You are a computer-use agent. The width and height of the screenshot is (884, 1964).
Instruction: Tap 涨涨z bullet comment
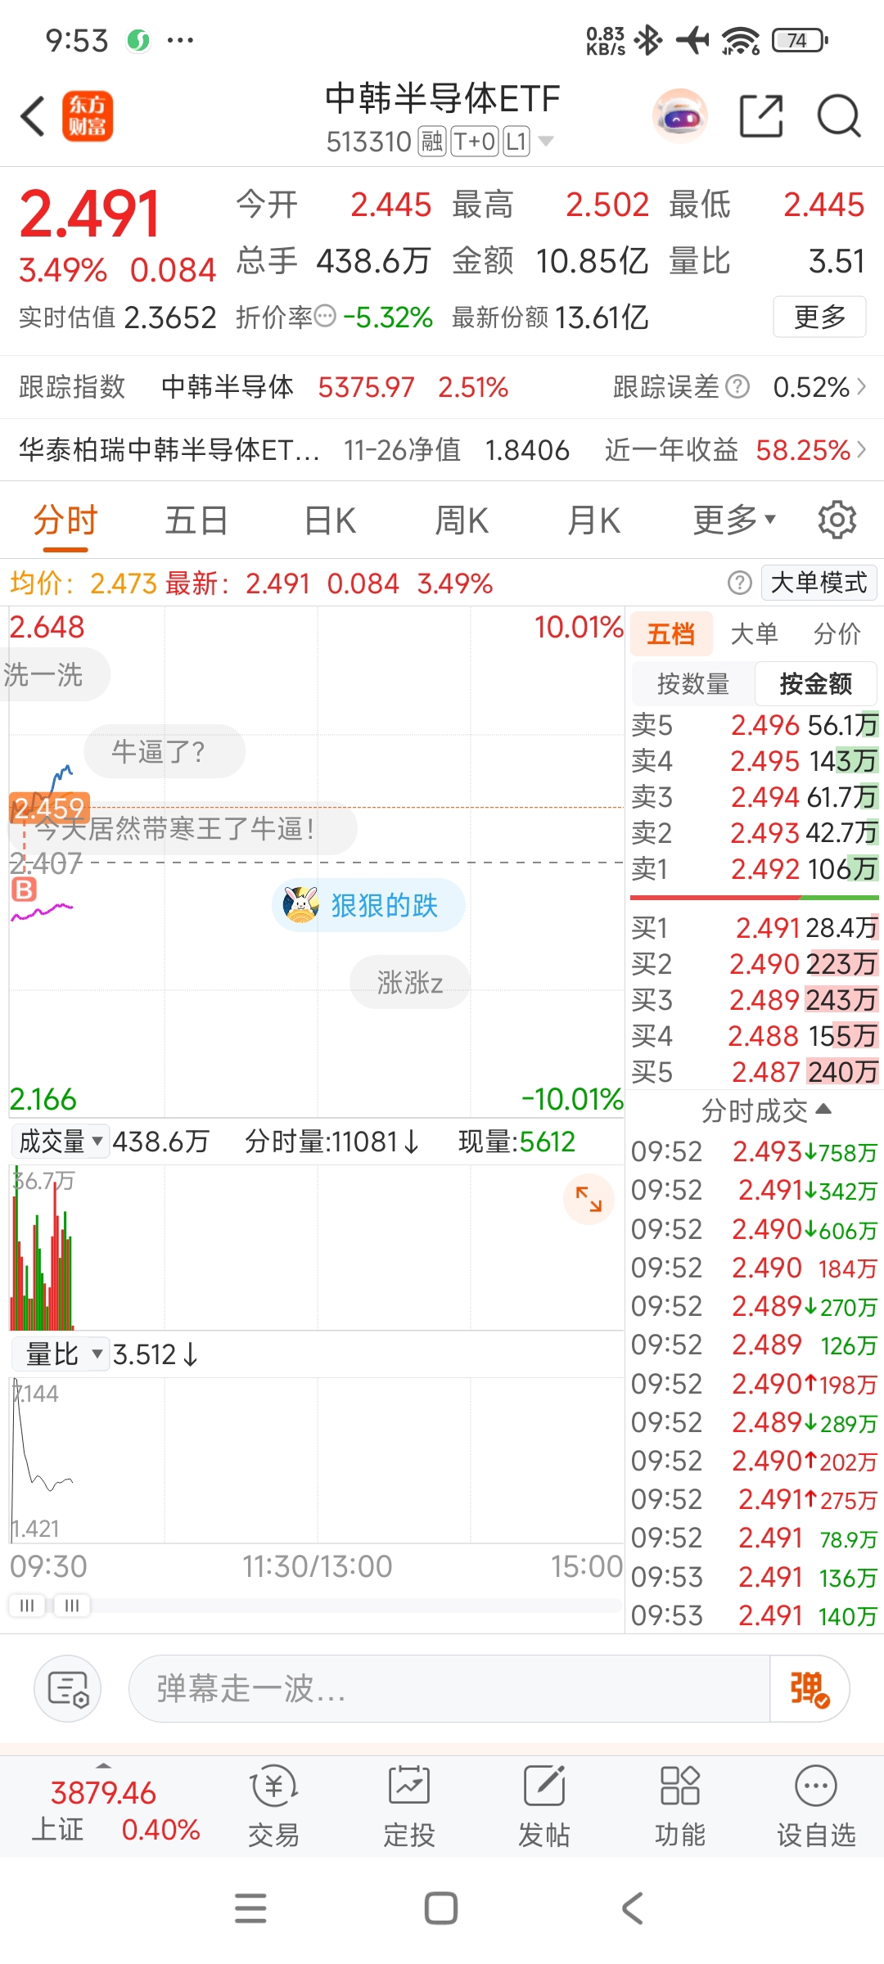coord(409,982)
